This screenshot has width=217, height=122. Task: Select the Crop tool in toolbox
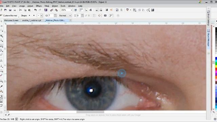tap(1, 36)
